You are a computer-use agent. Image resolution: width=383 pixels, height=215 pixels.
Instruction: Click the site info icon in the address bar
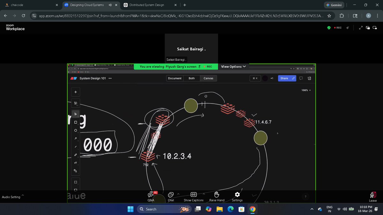[34, 16]
